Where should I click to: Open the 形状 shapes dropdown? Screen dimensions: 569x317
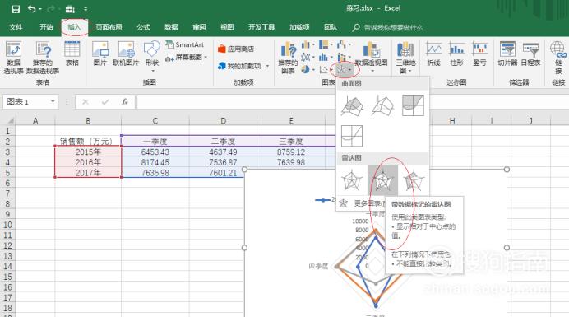tap(151, 57)
